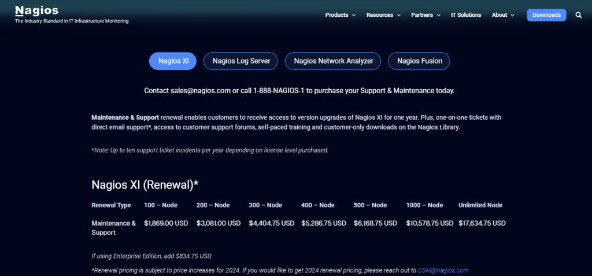Click the $6,168.75 USD price
This screenshot has height=276, width=592.
(x=375, y=223)
